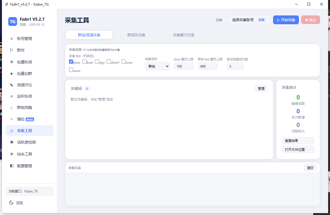This screenshot has height=215, width=330.
Task: Click the 批量加群 star icon
Action: (x=12, y=74)
